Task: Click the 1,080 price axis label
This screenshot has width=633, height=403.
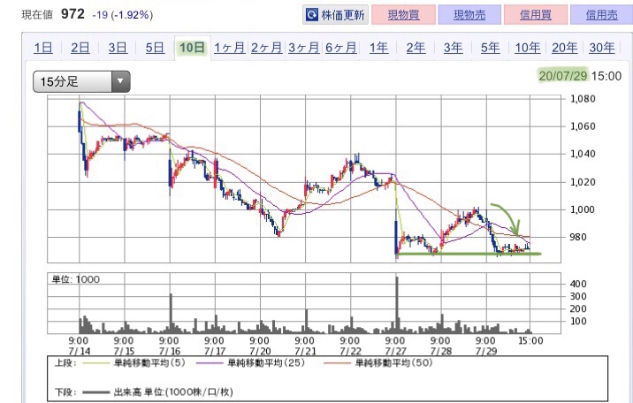Action: (x=583, y=98)
